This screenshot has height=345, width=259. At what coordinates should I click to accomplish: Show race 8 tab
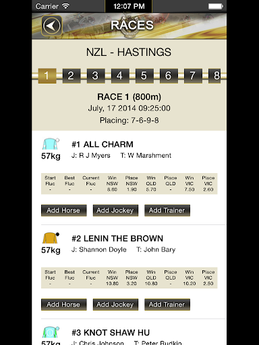(217, 75)
